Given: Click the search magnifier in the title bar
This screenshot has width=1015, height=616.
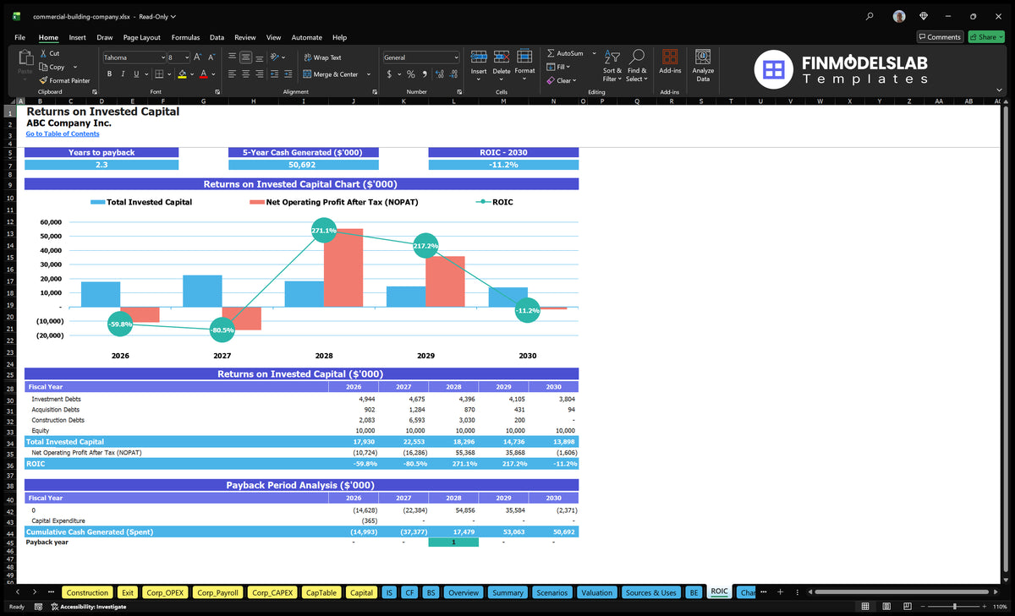Looking at the screenshot, I should tap(870, 16).
